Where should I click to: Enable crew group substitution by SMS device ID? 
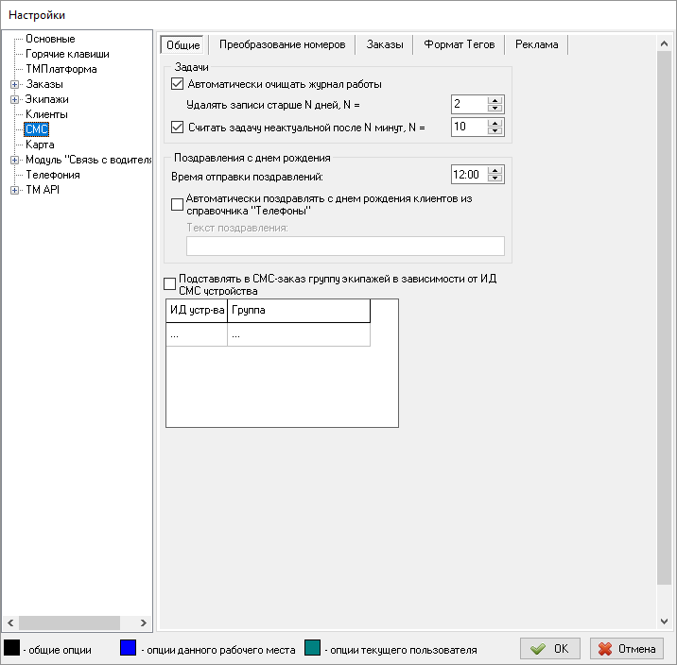170,283
